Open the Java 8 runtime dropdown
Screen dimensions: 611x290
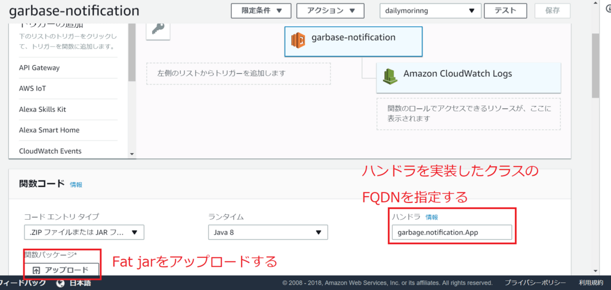[x=267, y=232]
